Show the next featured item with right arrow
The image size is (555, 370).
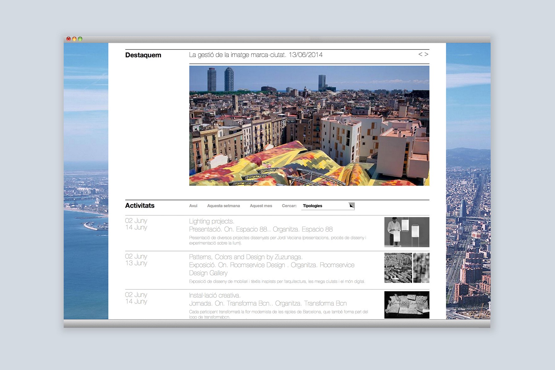[x=426, y=54]
